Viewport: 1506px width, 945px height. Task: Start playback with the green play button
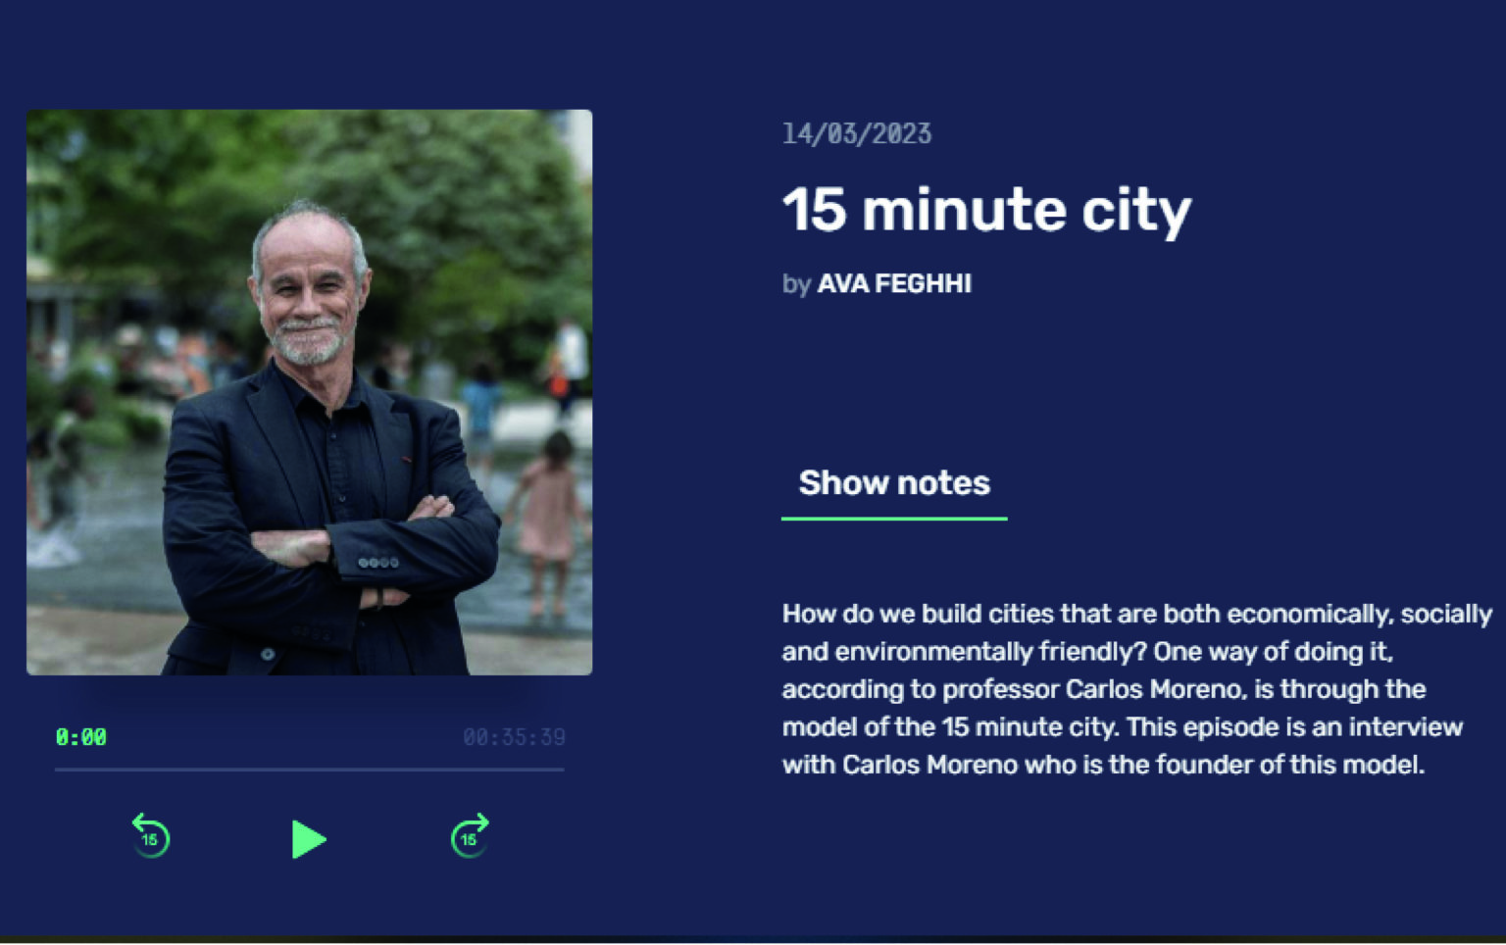coord(309,839)
